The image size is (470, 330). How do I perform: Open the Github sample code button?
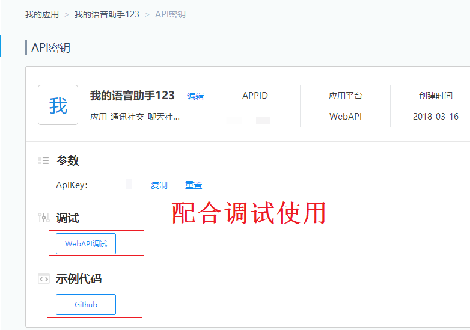tap(86, 305)
